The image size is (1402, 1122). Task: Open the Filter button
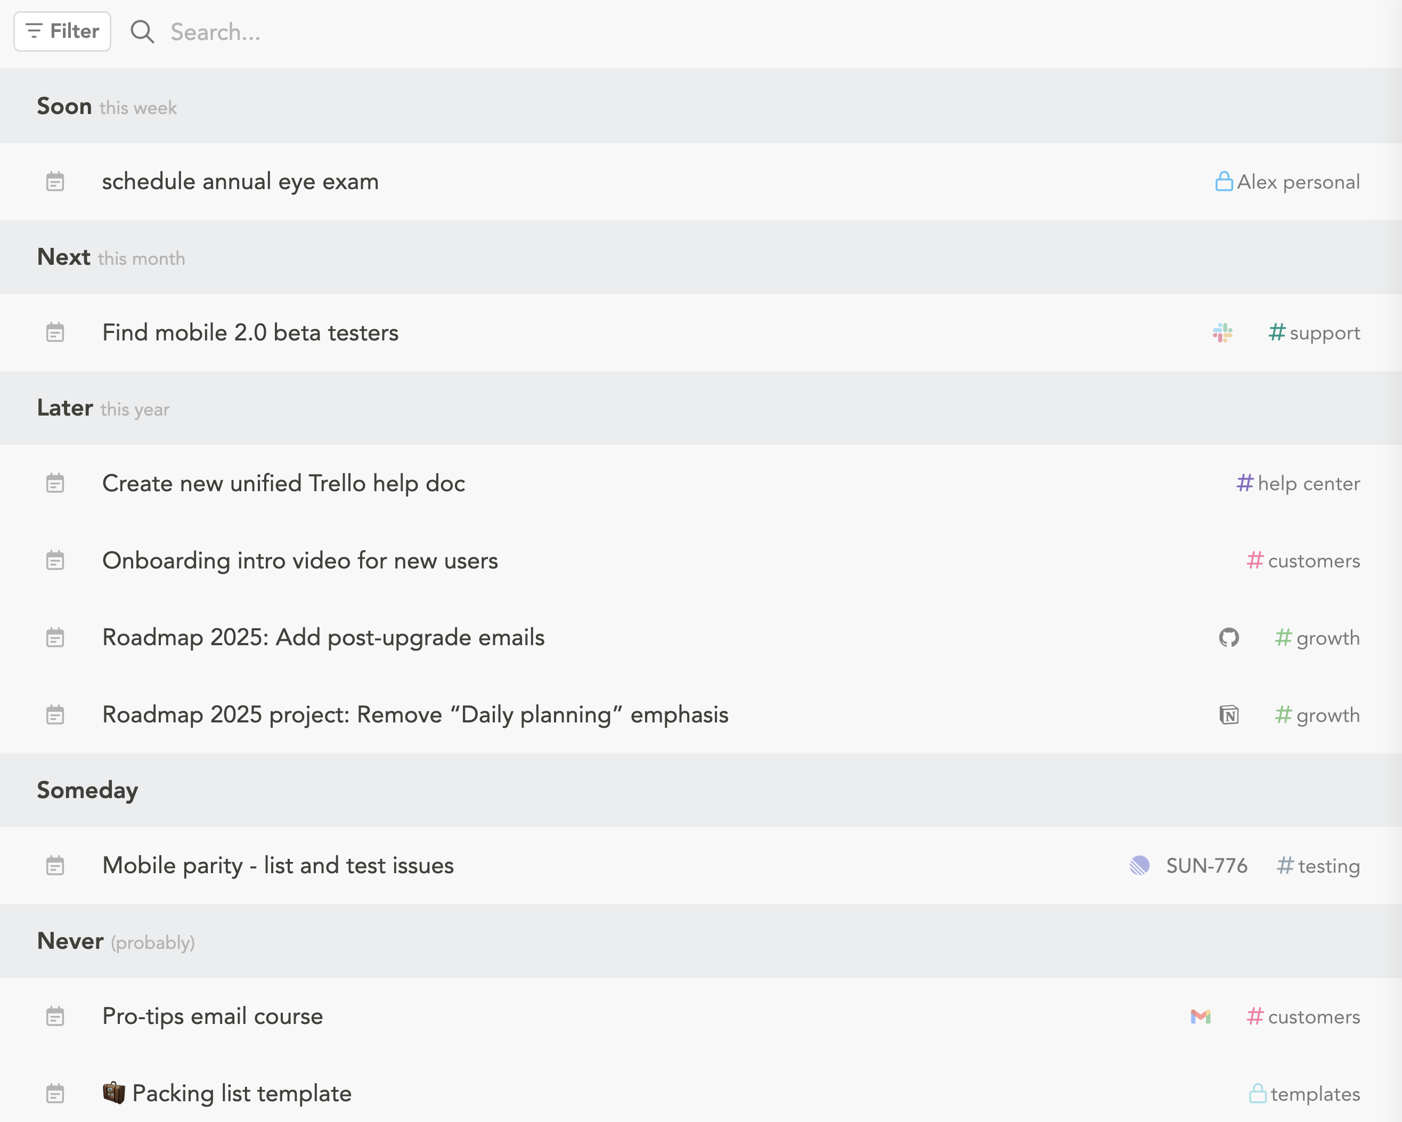62,31
